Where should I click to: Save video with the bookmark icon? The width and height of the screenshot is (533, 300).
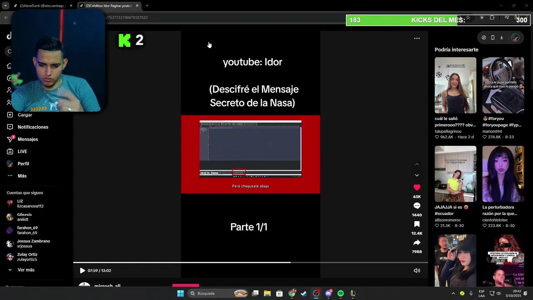(417, 224)
